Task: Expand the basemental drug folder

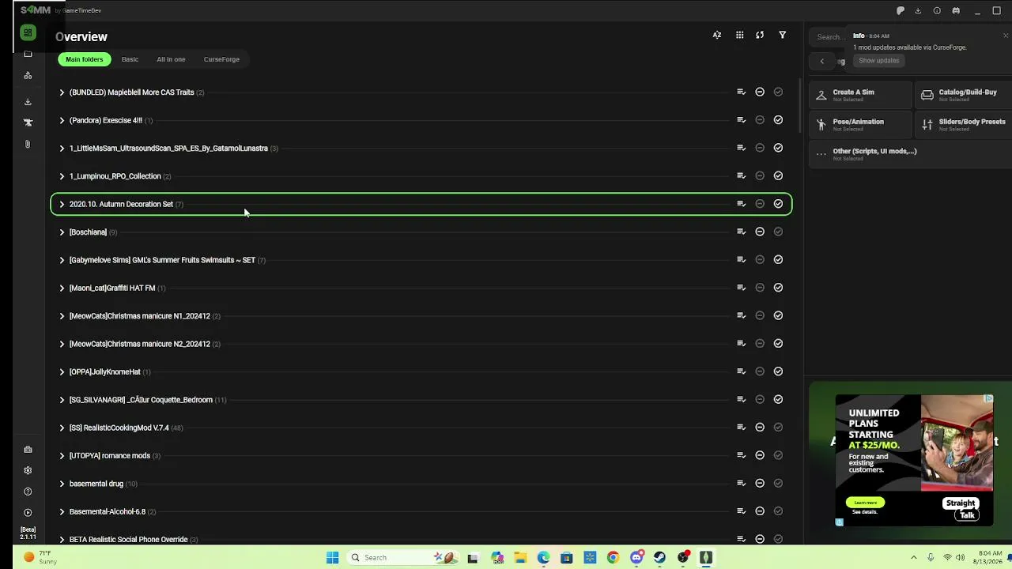Action: (x=62, y=484)
